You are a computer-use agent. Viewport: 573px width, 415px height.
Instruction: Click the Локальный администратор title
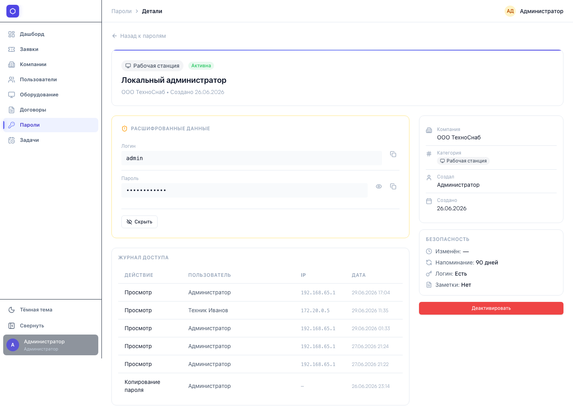[x=174, y=80]
